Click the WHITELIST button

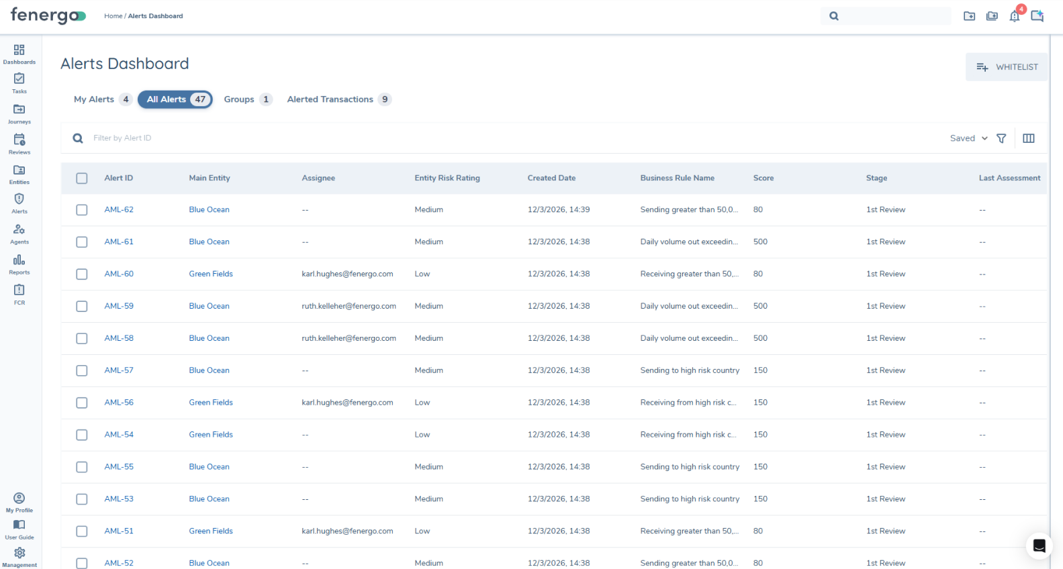(x=1006, y=67)
